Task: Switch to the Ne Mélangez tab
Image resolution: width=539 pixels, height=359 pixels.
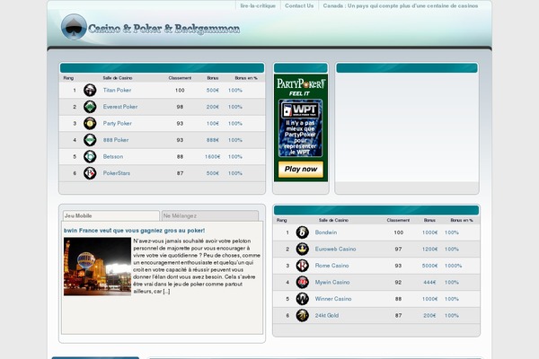Action: pyautogui.click(x=210, y=215)
